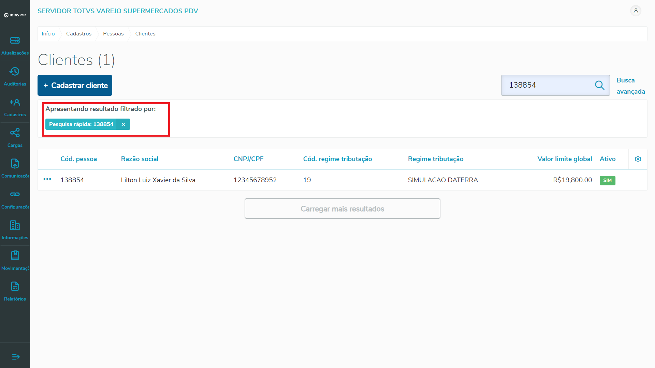Go to Início in the breadcrumb
The image size is (655, 368).
pos(48,34)
